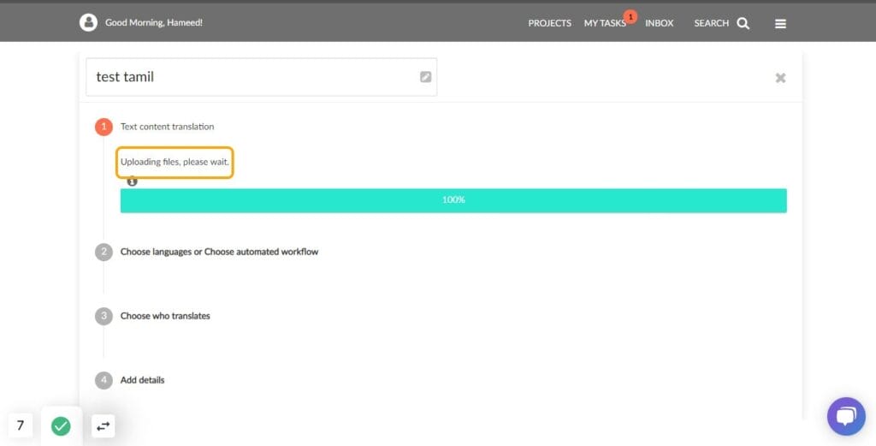
Task: Click the info icon below upload message
Action: tap(132, 181)
